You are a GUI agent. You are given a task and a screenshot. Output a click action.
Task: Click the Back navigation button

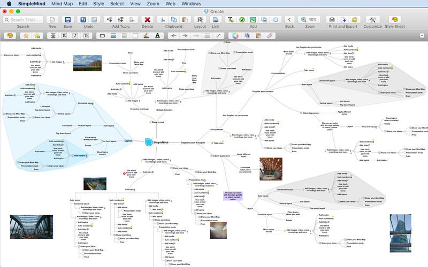pyautogui.click(x=289, y=20)
